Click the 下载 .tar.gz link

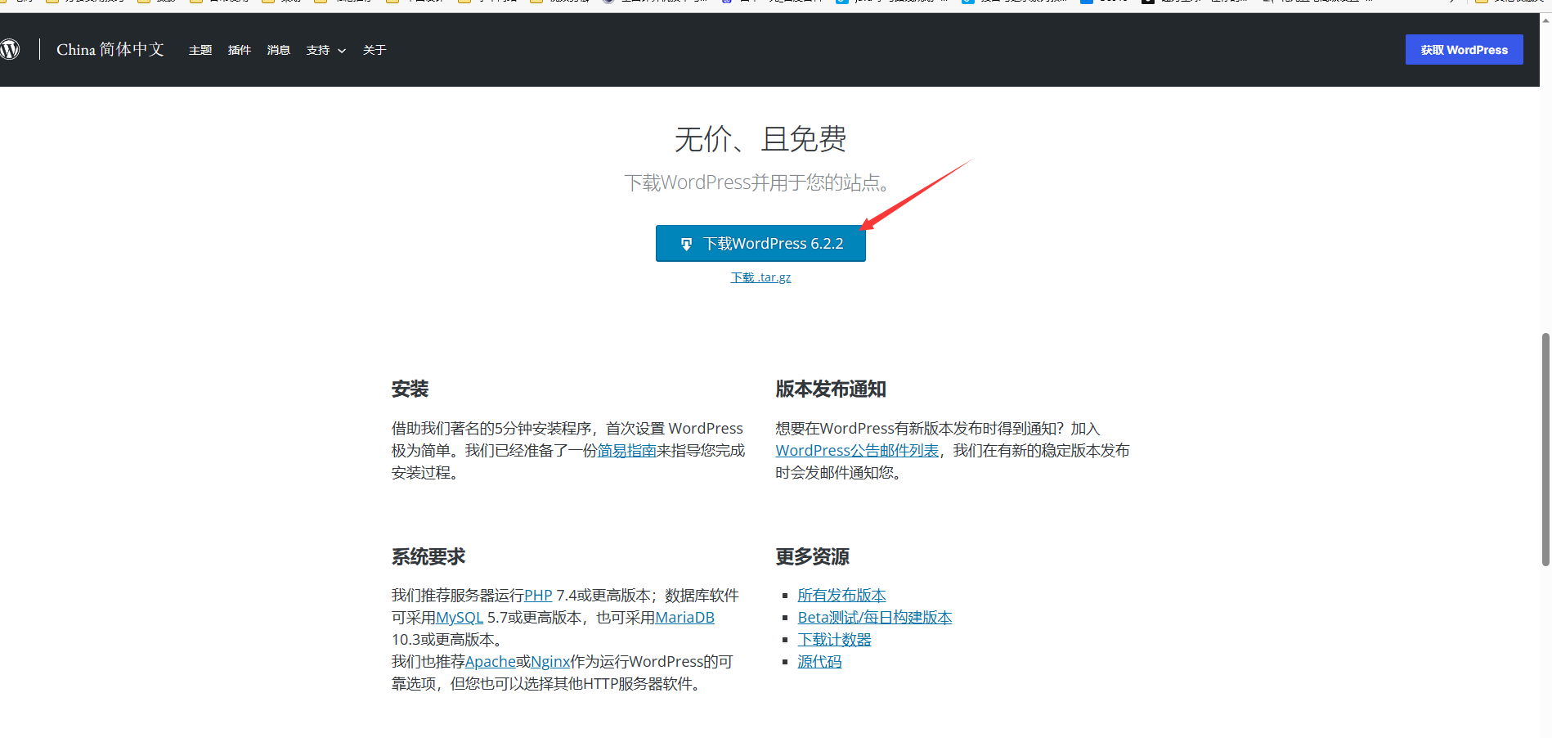(x=760, y=277)
